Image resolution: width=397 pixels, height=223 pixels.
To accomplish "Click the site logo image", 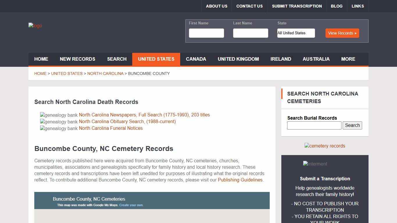I will 35,26.
